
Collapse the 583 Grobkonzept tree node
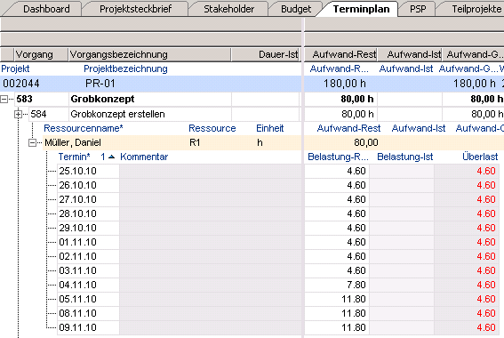click(x=4, y=99)
